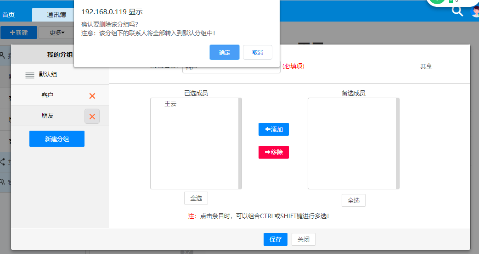Click the 新建分组 button
479x254 pixels.
pyautogui.click(x=57, y=139)
